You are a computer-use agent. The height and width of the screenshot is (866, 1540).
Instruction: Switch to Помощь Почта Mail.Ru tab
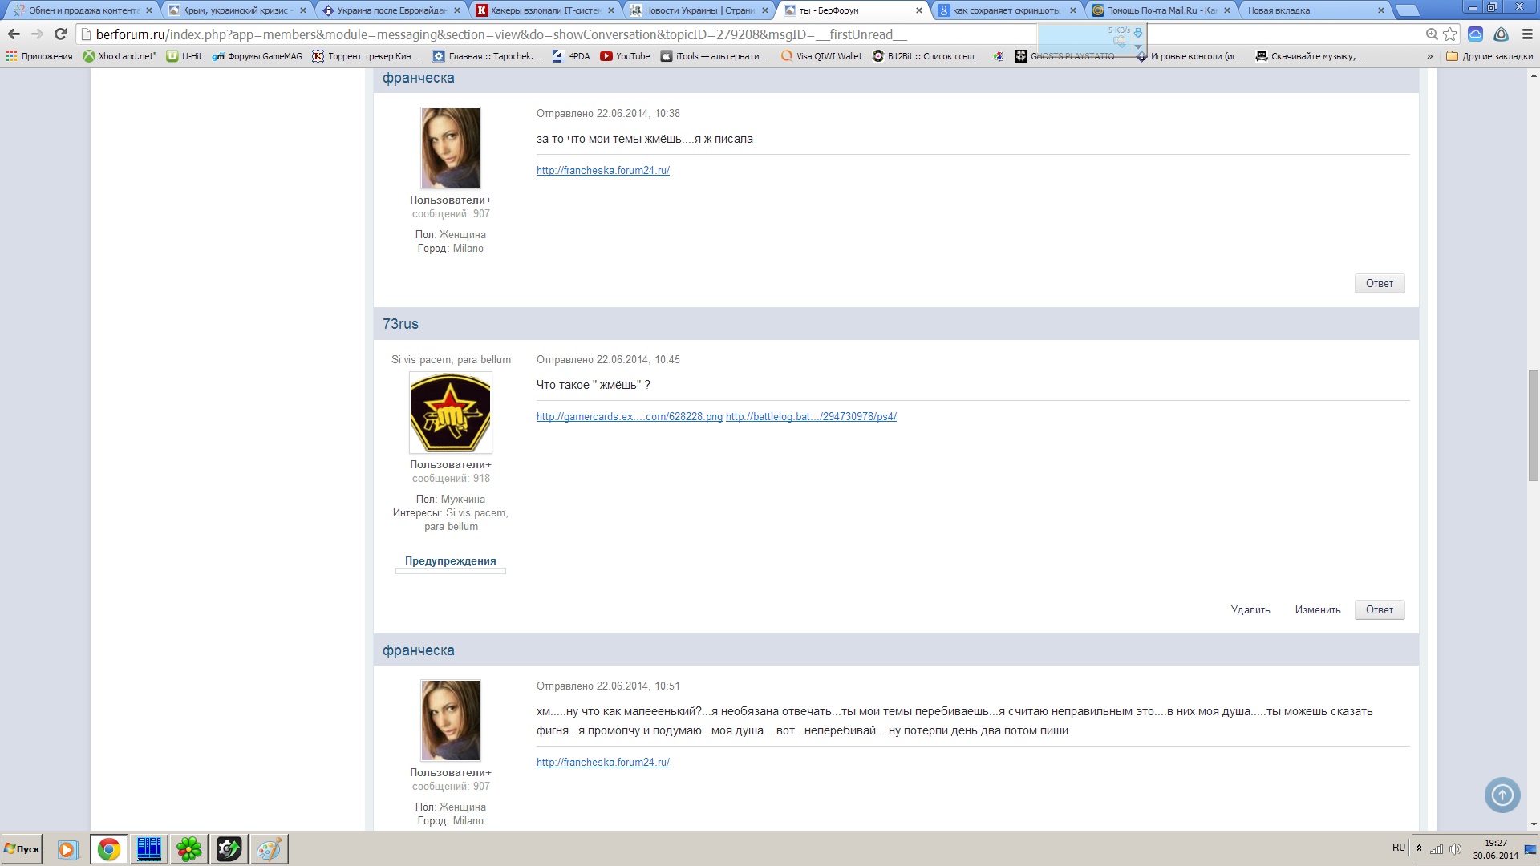pos(1160,10)
